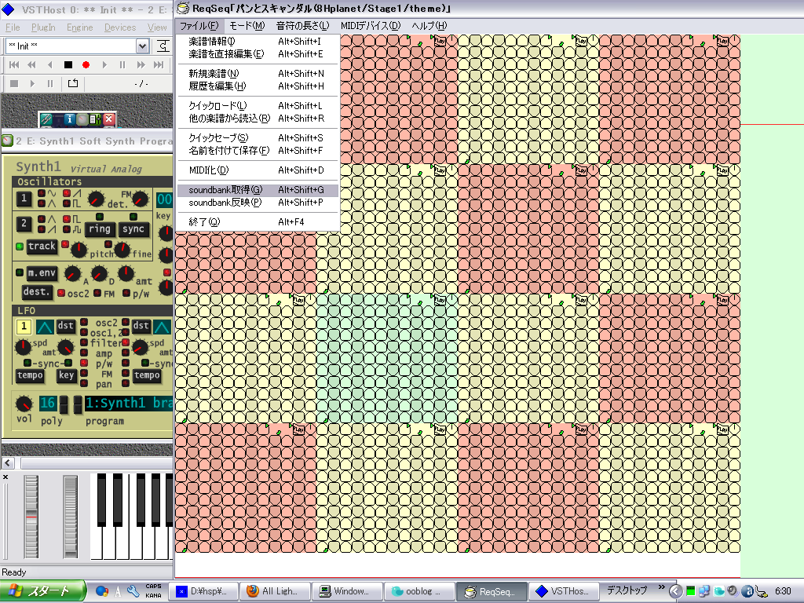Toggle the m.env button
This screenshot has width=804, height=603.
(x=42, y=273)
